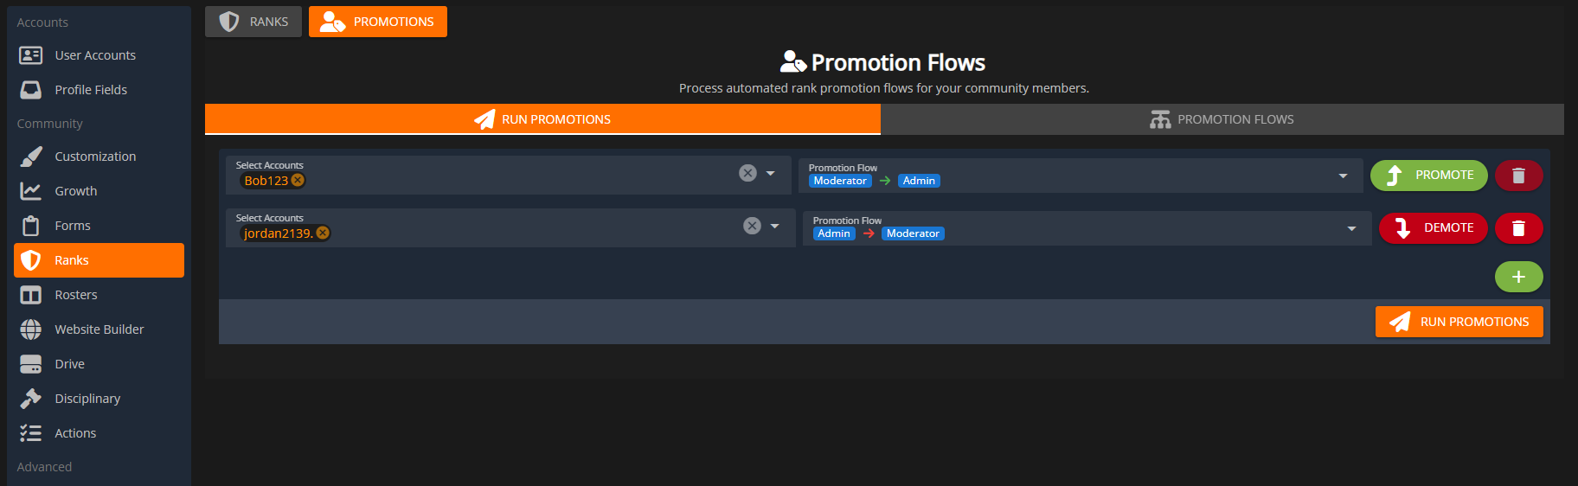Delete the Admin to Moderator demotion row
This screenshot has width=1578, height=486.
click(x=1518, y=228)
